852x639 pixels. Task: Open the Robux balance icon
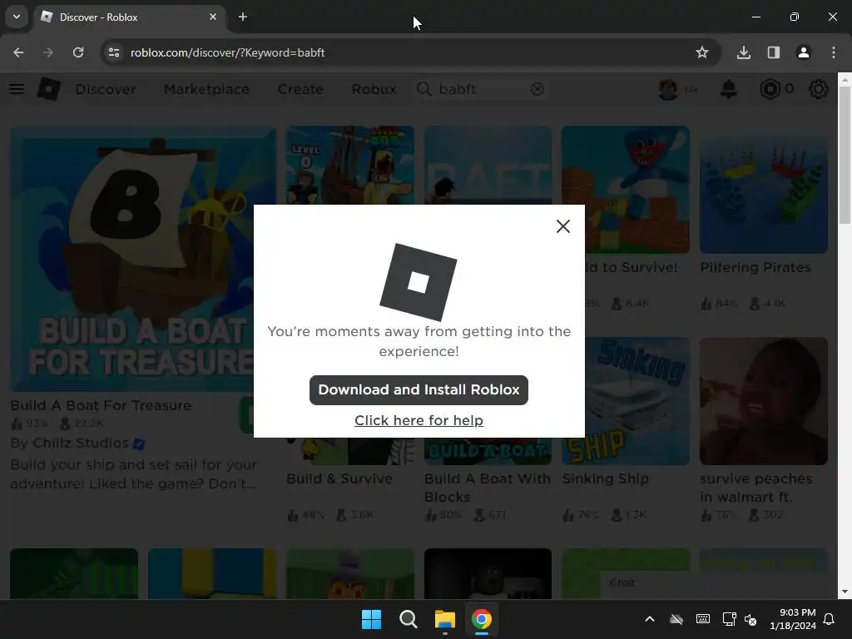(770, 89)
